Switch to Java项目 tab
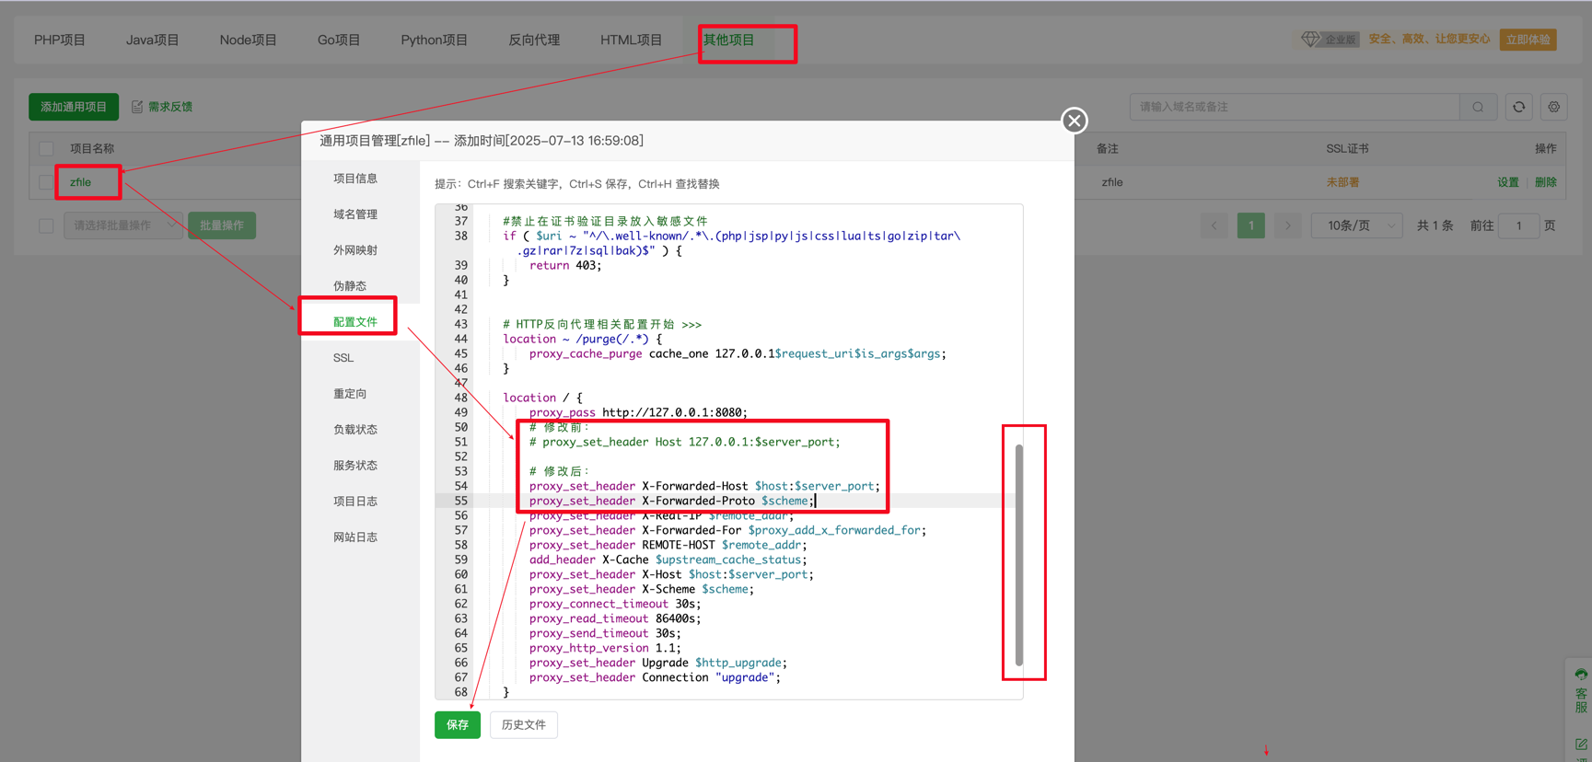This screenshot has height=762, width=1592. [x=153, y=40]
